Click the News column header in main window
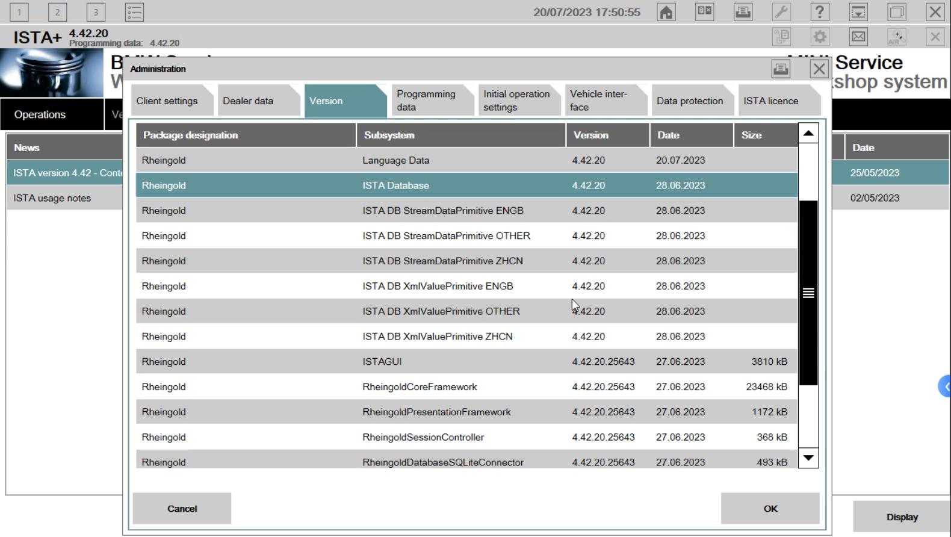Viewport: 951px width, 537px height. [x=65, y=147]
